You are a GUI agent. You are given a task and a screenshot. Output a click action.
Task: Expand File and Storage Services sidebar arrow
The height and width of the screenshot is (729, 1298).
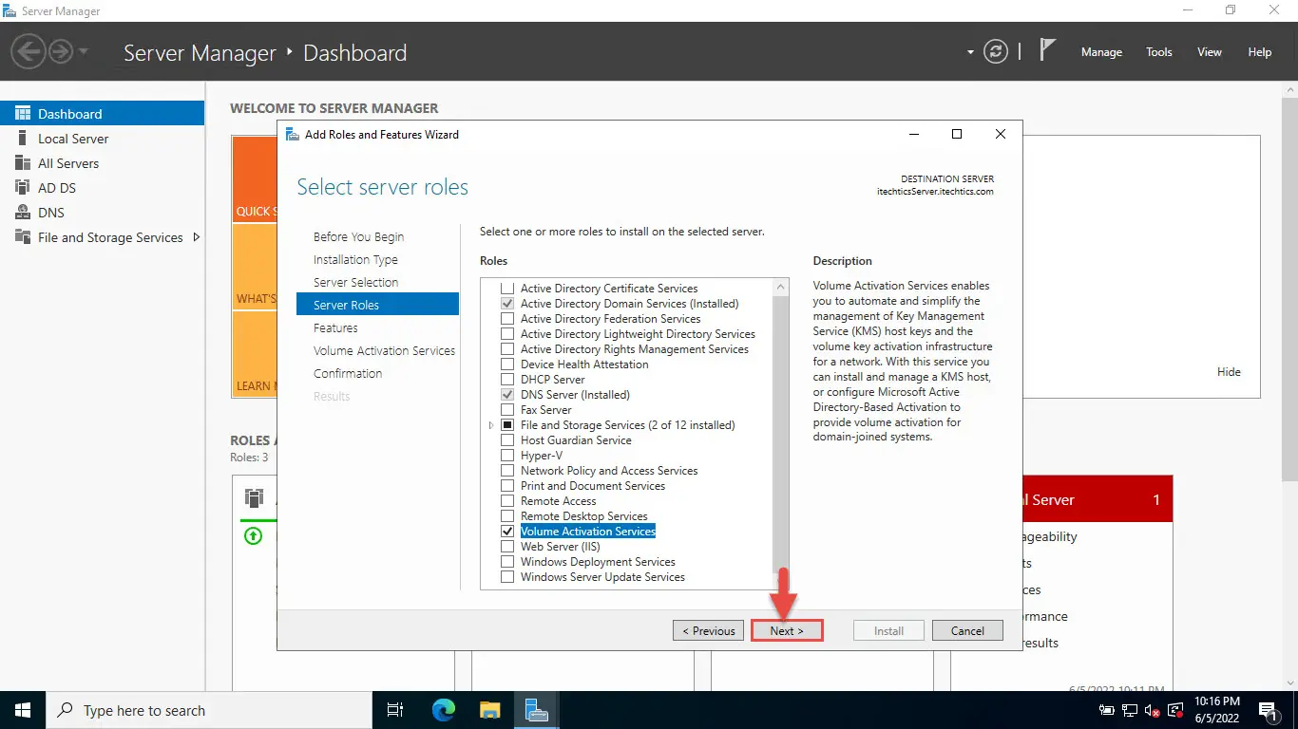coord(196,237)
